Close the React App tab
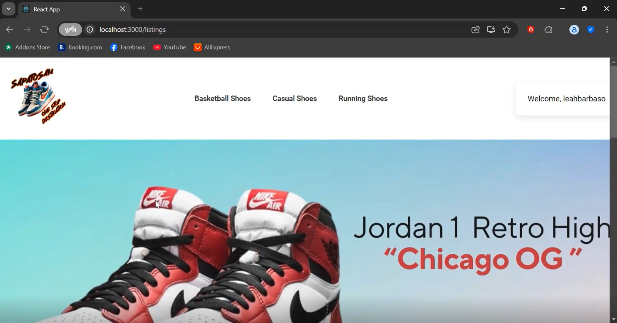The image size is (617, 323). 123,9
